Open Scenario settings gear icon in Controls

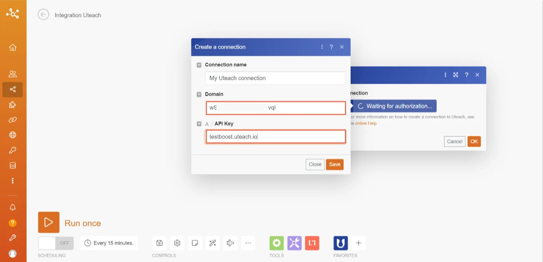(x=177, y=243)
